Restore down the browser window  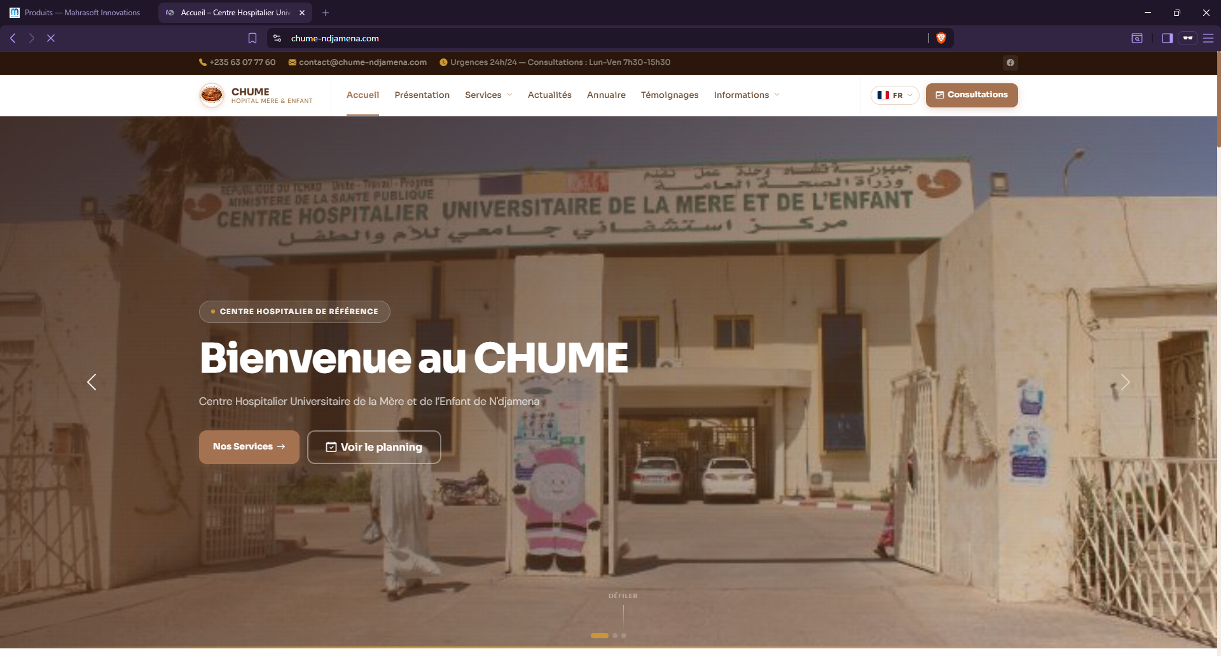tap(1177, 13)
